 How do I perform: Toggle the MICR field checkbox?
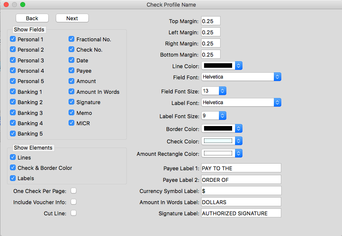[71, 123]
